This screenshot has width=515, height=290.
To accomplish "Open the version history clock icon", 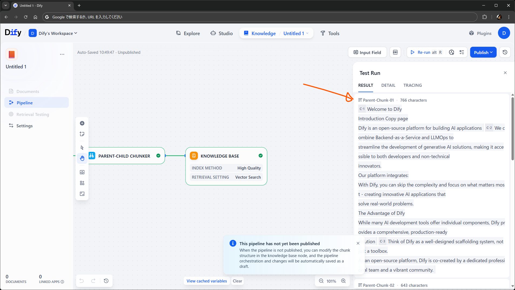I will coord(505,52).
